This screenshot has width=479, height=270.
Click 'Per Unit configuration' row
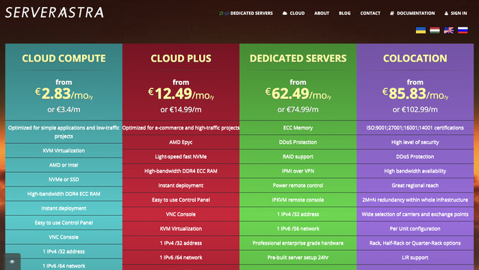[415, 228]
